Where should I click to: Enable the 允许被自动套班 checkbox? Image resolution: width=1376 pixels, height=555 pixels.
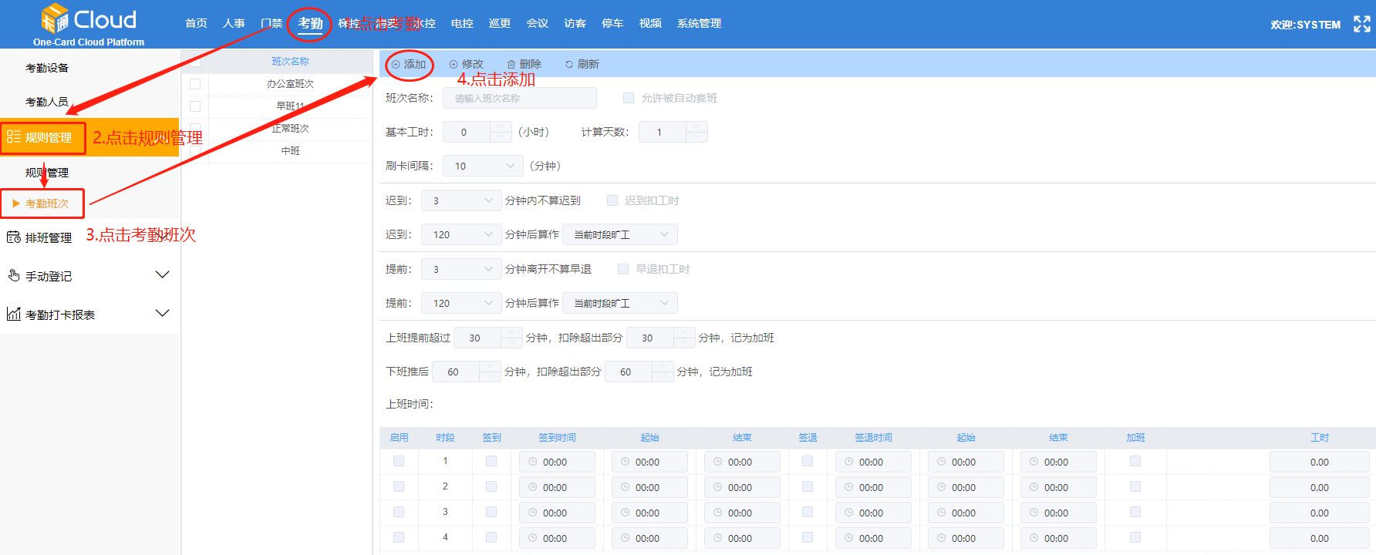pos(629,98)
